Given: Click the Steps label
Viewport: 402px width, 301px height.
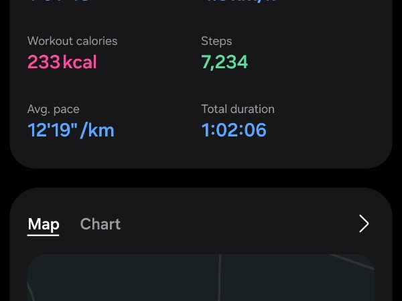Looking at the screenshot, I should coord(216,41).
